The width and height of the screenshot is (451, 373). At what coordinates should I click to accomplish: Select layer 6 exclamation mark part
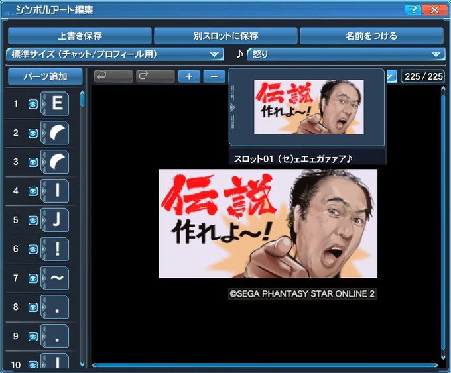[x=55, y=249]
